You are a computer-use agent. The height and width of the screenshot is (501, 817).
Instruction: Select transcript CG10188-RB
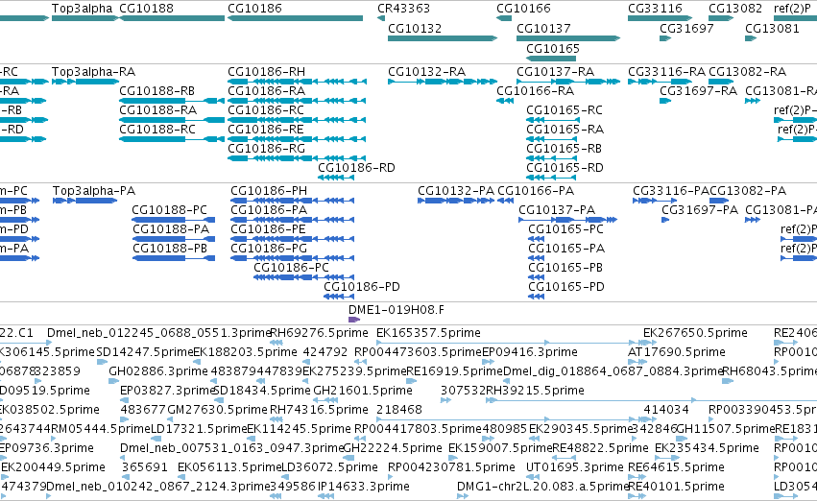pyautogui.click(x=156, y=90)
